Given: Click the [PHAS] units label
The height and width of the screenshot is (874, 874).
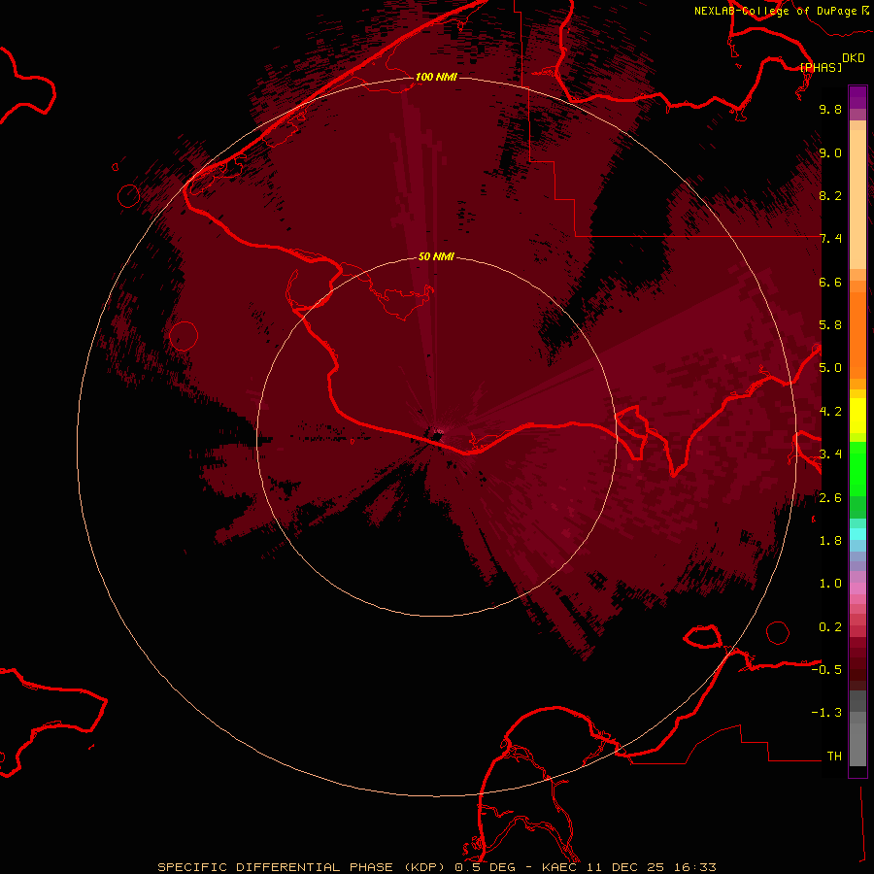Looking at the screenshot, I should [x=821, y=67].
